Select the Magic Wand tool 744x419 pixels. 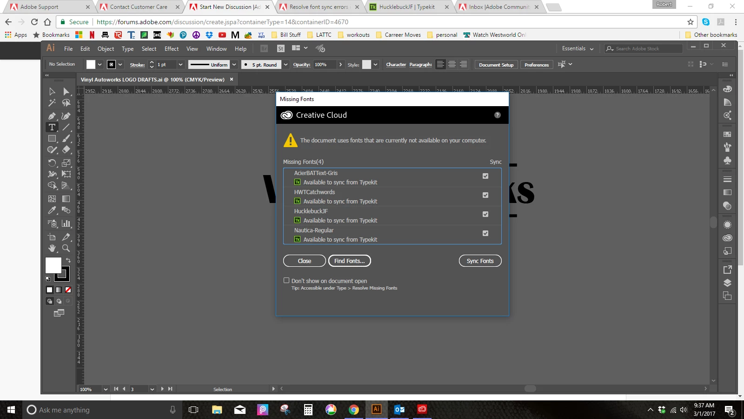[52, 103]
